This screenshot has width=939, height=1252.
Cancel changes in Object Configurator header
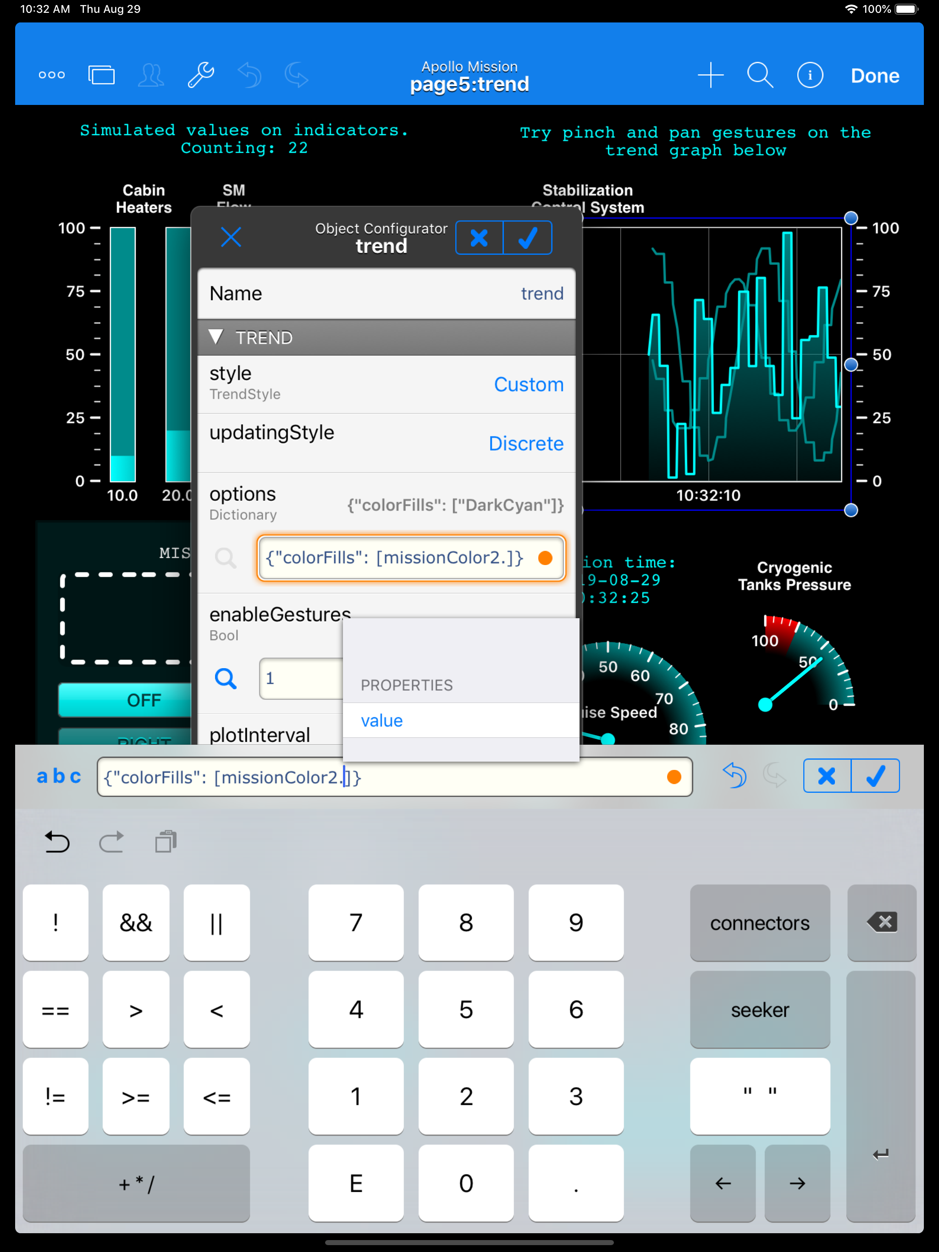(479, 238)
